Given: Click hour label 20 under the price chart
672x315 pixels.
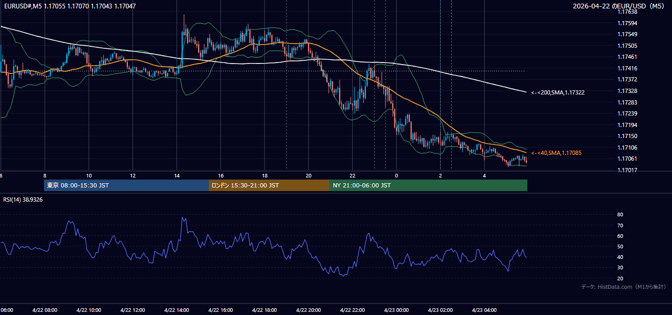Looking at the screenshot, I should 309,176.
